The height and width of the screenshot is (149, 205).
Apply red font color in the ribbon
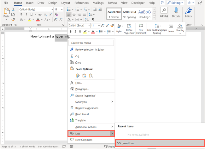(38, 20)
